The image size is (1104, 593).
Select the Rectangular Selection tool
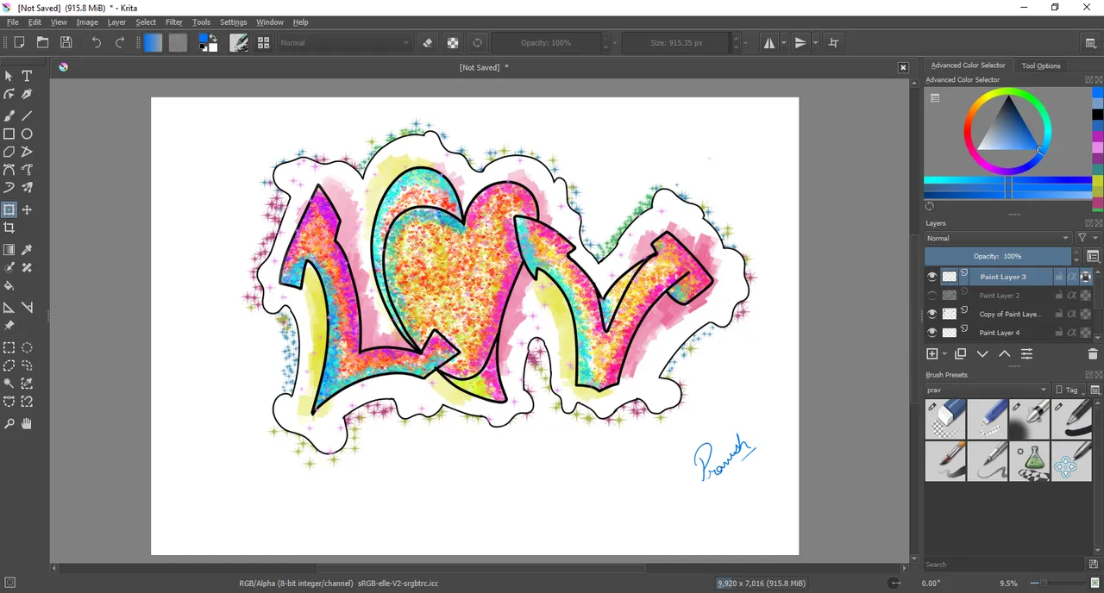[9, 347]
